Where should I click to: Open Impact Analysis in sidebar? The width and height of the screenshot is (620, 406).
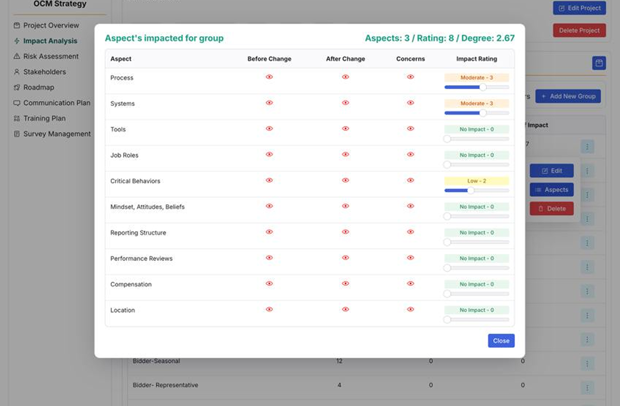(46, 41)
